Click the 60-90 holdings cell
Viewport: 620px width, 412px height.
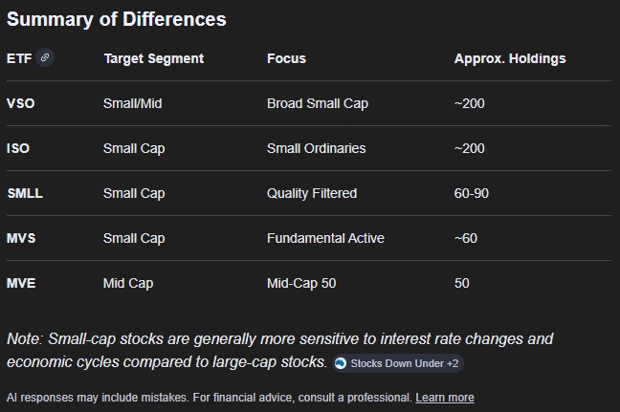(x=472, y=193)
